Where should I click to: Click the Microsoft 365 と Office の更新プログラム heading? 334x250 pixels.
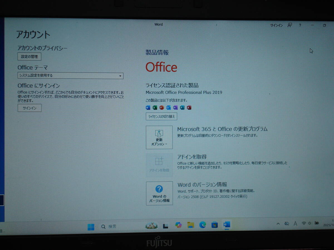tap(222, 129)
